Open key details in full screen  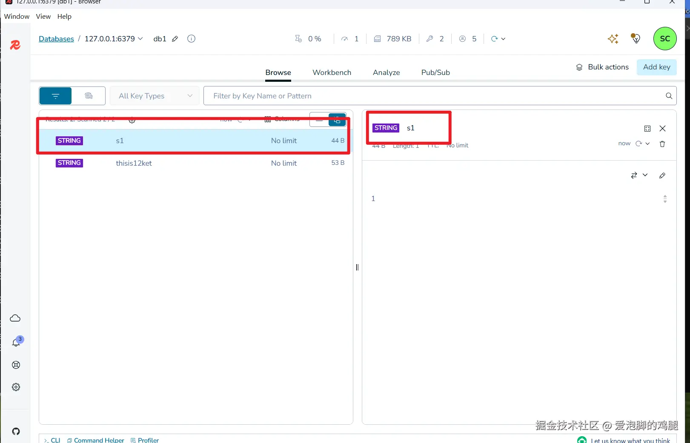pyautogui.click(x=647, y=129)
